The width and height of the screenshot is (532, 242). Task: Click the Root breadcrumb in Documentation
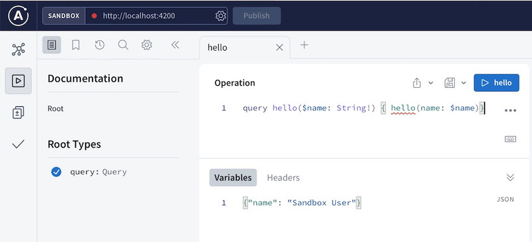[55, 108]
